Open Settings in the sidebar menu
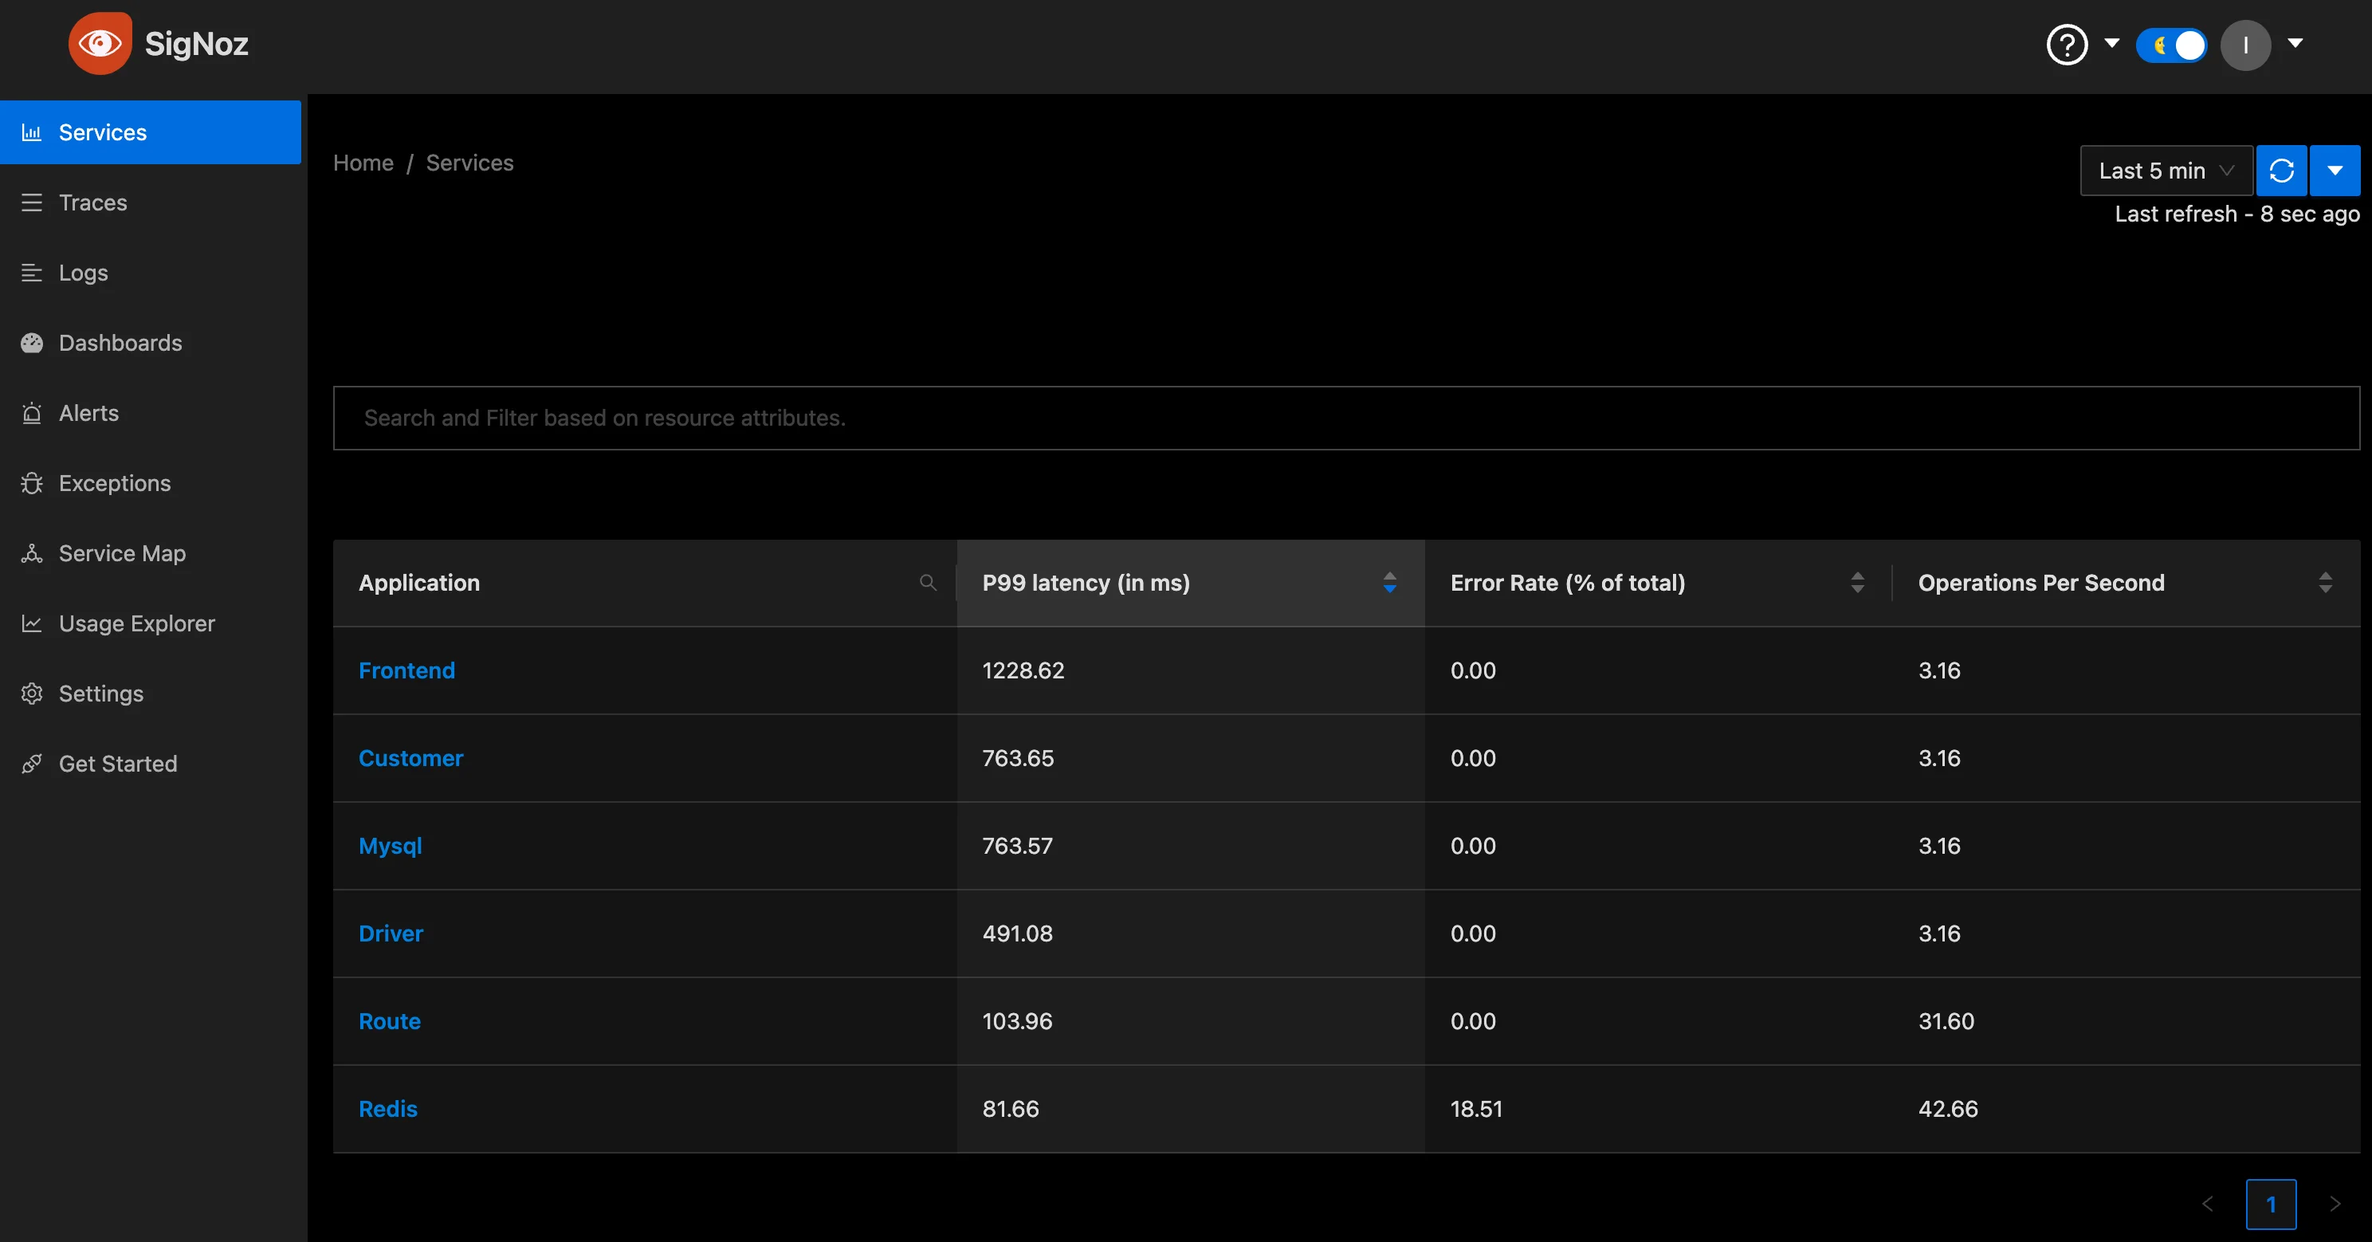Image resolution: width=2372 pixels, height=1242 pixels. [x=151, y=694]
